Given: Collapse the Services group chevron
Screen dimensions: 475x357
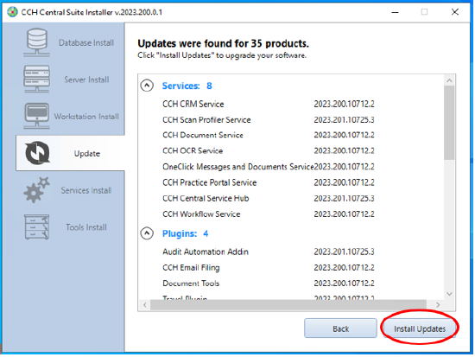Looking at the screenshot, I should click(x=147, y=86).
